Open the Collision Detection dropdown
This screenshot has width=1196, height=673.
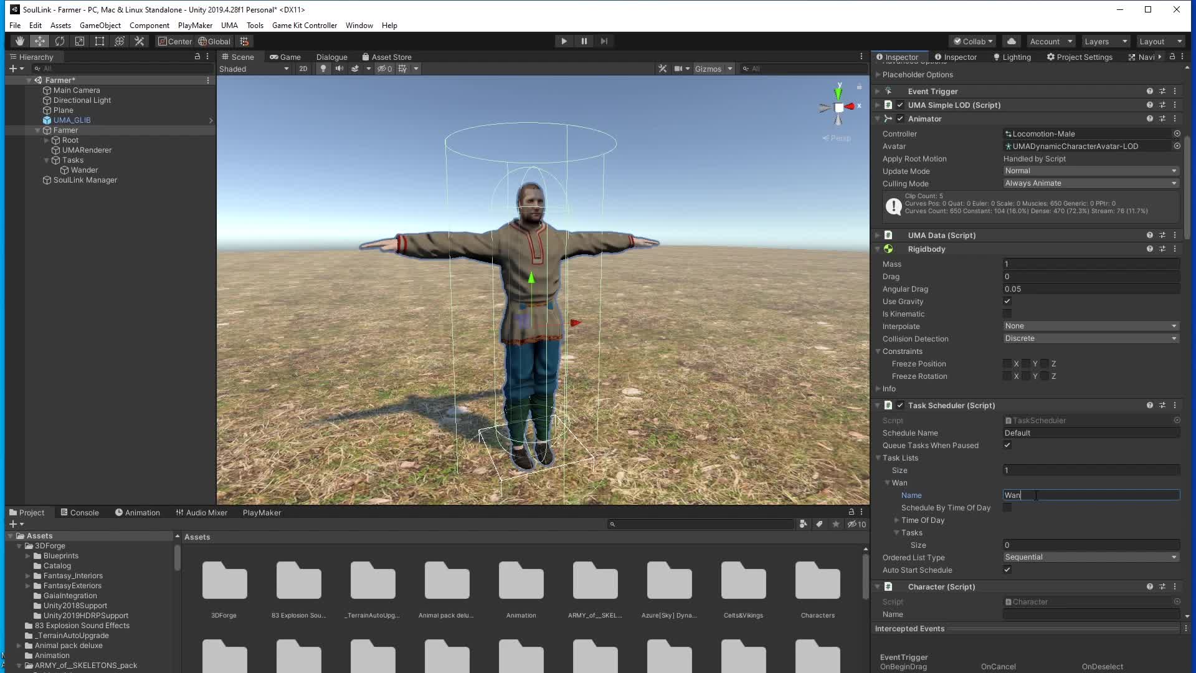(1090, 338)
